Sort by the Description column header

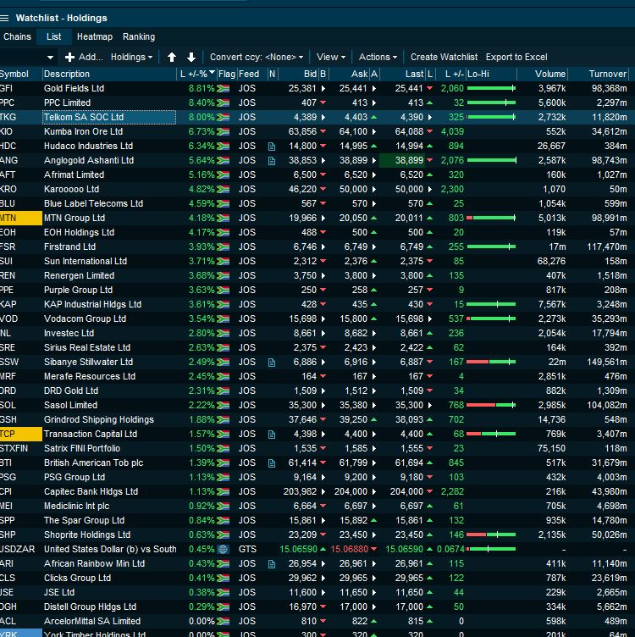pyautogui.click(x=109, y=74)
